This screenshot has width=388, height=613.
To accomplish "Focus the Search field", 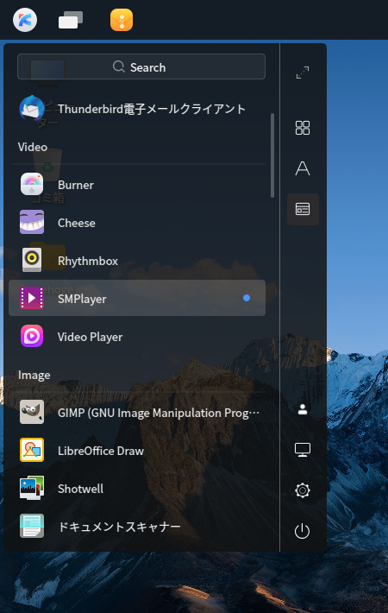I will [141, 66].
